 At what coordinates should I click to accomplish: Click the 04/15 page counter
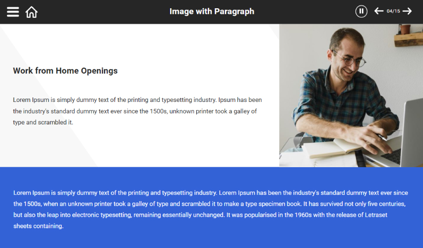tap(393, 11)
